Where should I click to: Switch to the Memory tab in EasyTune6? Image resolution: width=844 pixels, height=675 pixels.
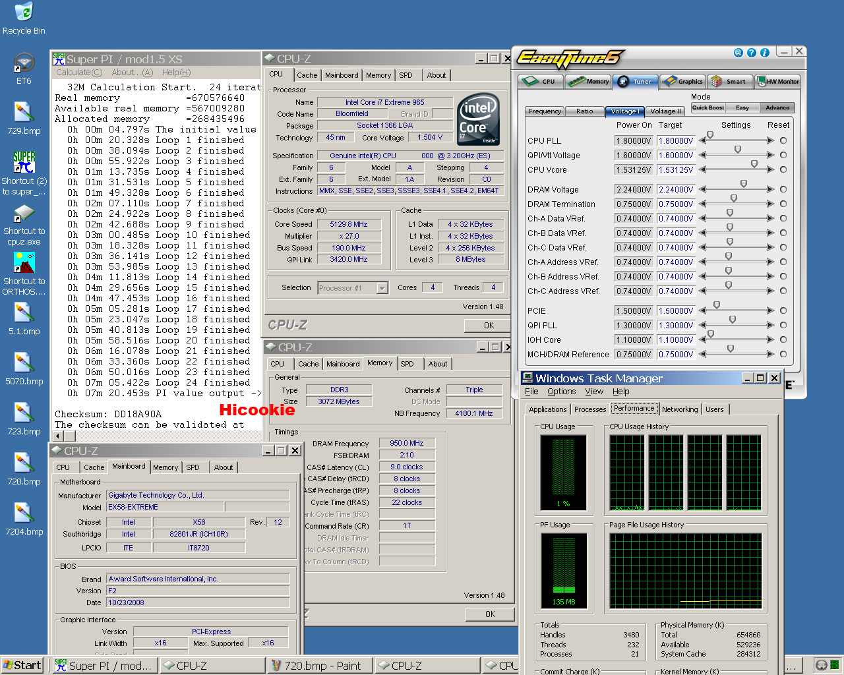click(588, 81)
